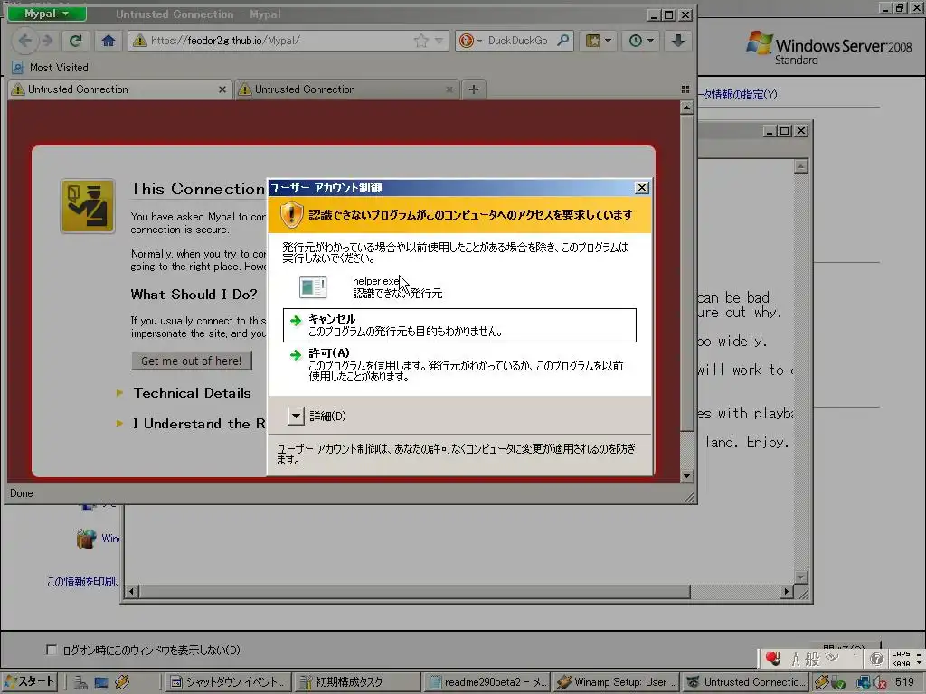The height and width of the screenshot is (694, 926).
Task: Open the Mypal application menu
Action: pos(47,14)
